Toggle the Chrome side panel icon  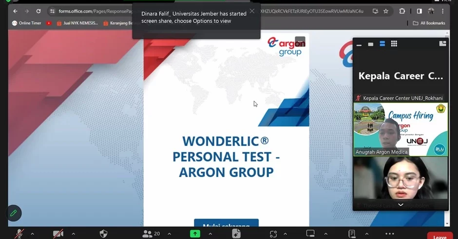pos(420,11)
